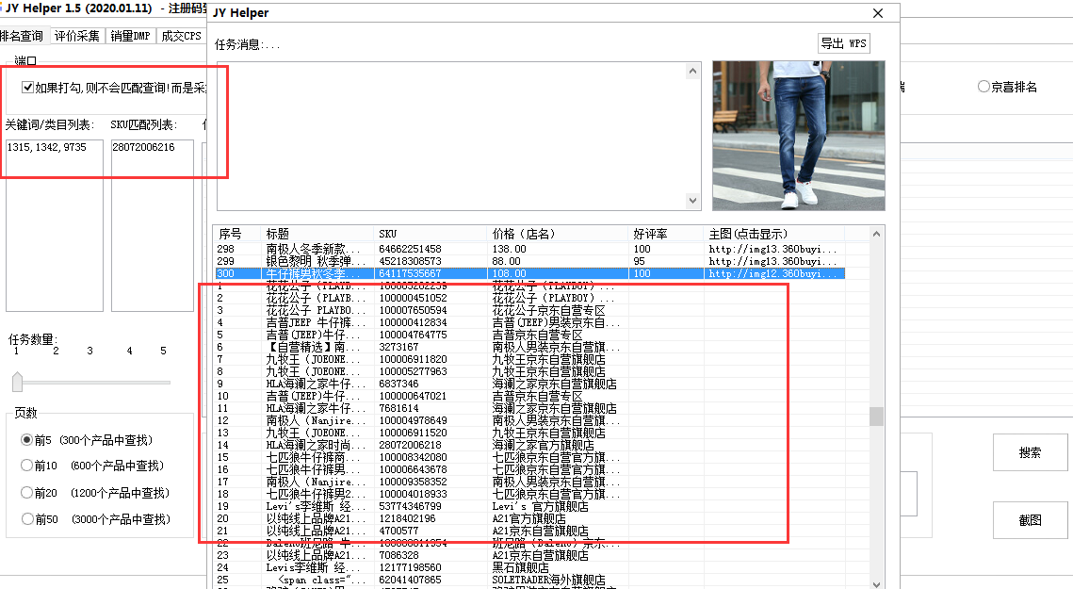Open image link in row 298

[773, 249]
